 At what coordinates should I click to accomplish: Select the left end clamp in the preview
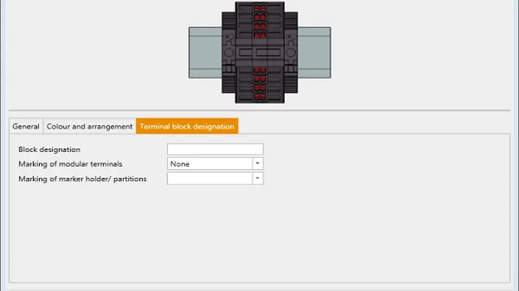pos(229,52)
